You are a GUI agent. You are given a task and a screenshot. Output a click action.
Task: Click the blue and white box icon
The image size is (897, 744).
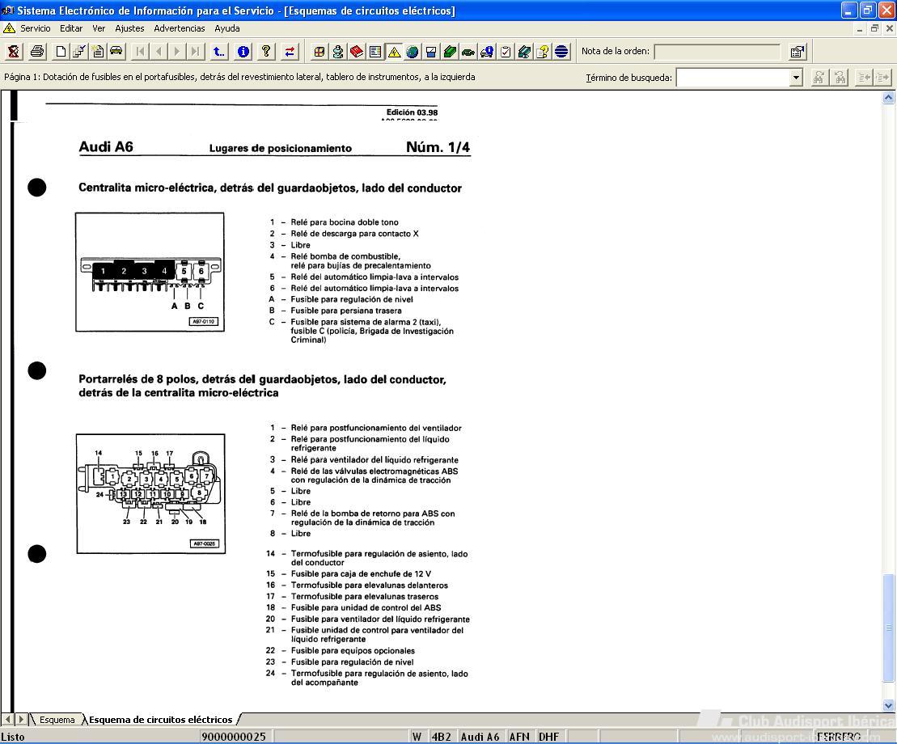(x=431, y=52)
